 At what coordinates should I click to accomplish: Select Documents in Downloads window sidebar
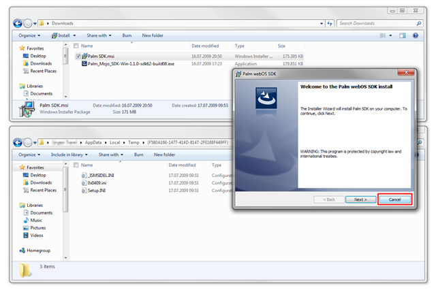pos(38,94)
